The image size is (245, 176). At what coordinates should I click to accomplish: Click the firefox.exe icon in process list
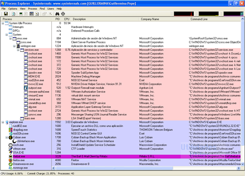(11, 160)
